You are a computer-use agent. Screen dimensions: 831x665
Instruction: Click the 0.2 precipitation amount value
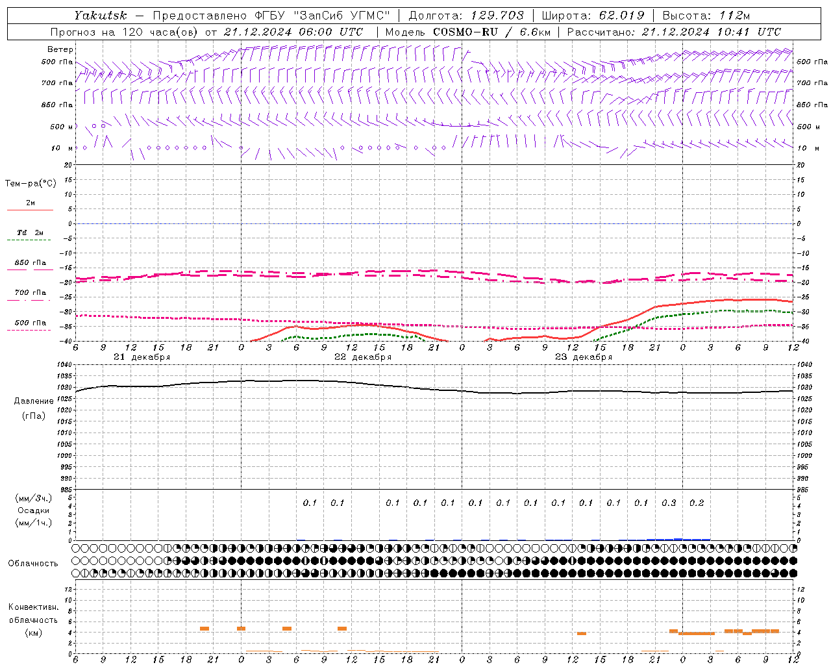697,503
